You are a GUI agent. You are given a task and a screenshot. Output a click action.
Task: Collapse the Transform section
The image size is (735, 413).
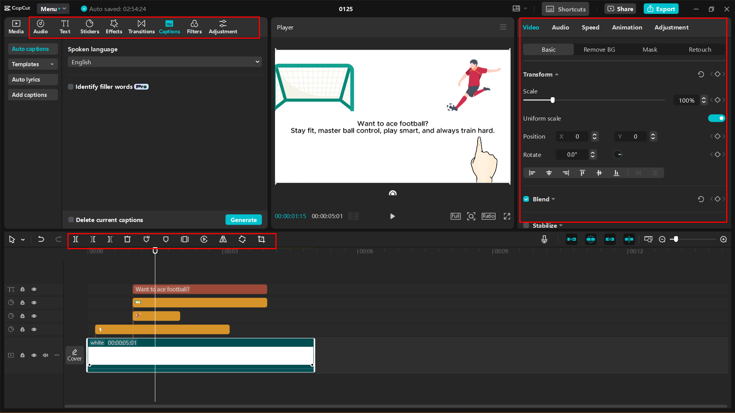[557, 74]
